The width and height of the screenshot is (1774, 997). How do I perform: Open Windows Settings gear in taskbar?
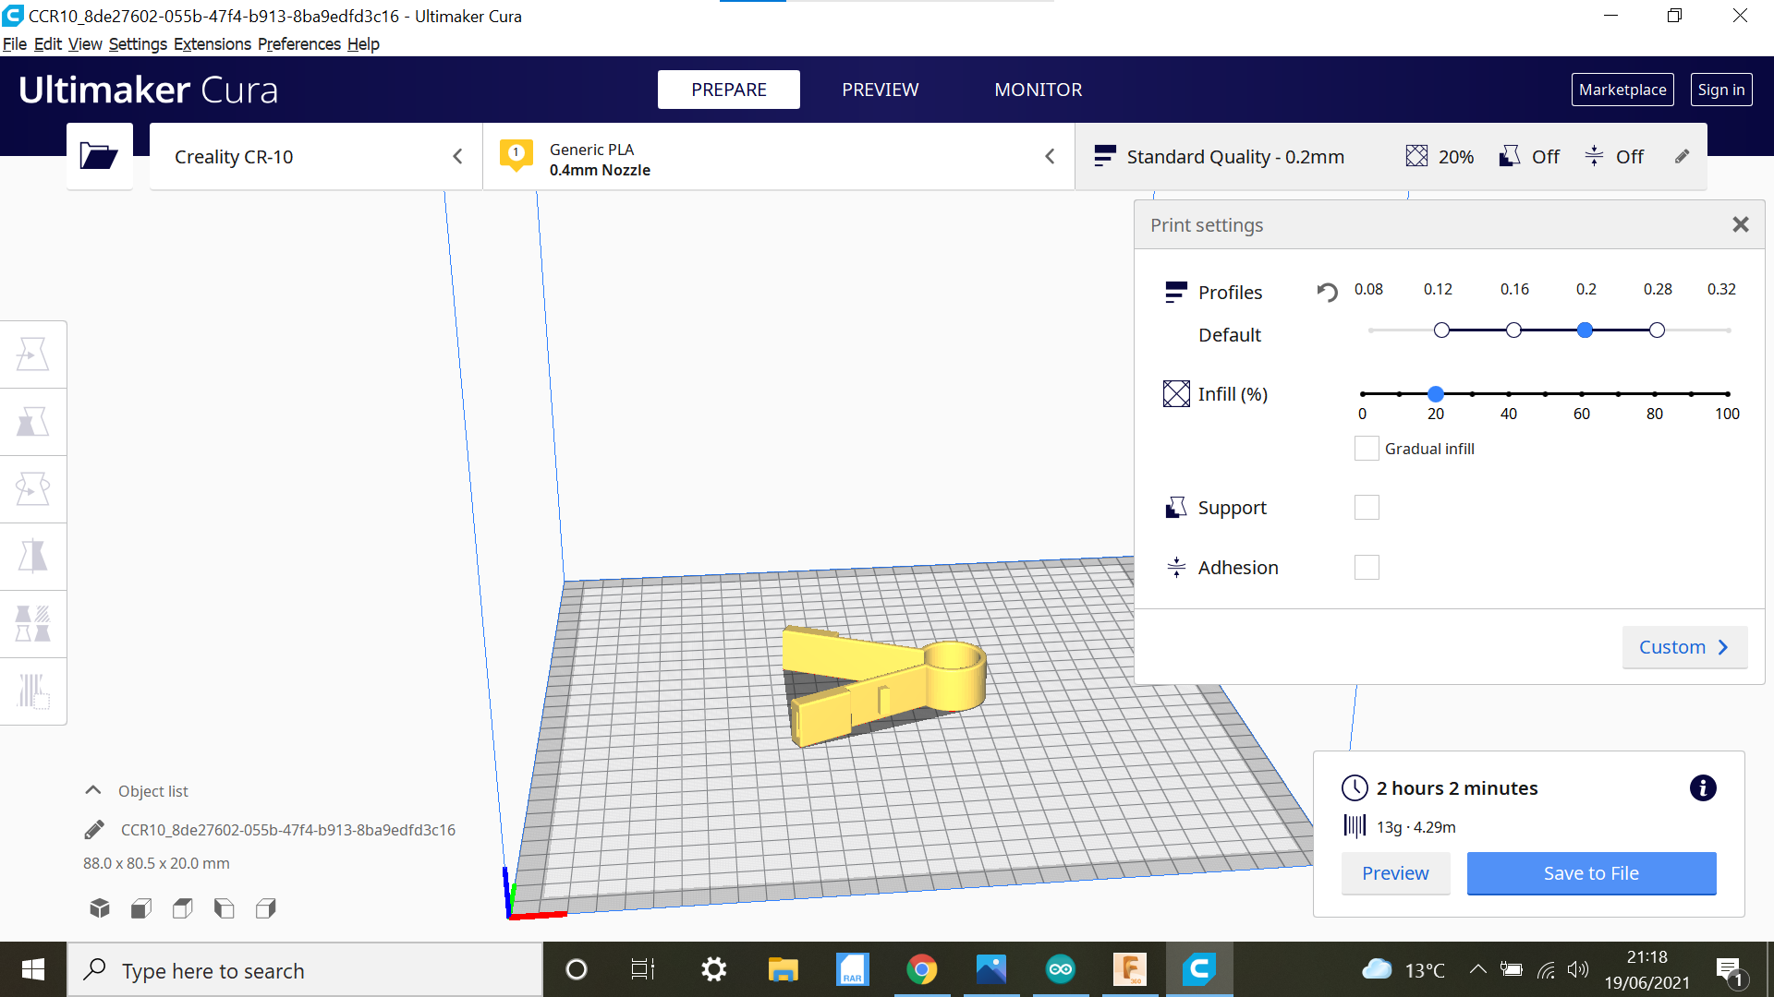pyautogui.click(x=713, y=969)
